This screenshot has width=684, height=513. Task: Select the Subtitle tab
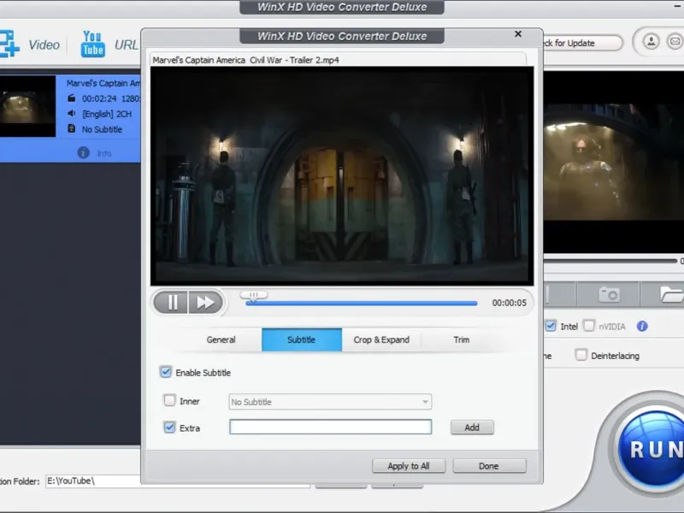click(302, 339)
